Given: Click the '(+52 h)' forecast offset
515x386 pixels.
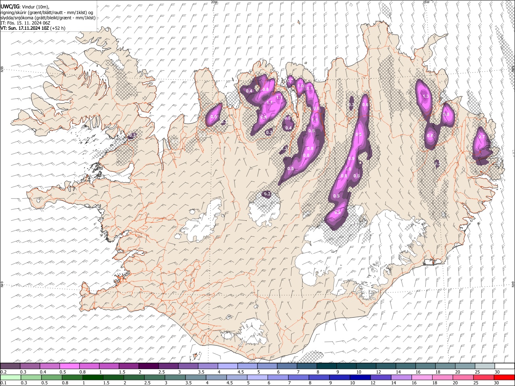Looking at the screenshot, I should [58, 28].
